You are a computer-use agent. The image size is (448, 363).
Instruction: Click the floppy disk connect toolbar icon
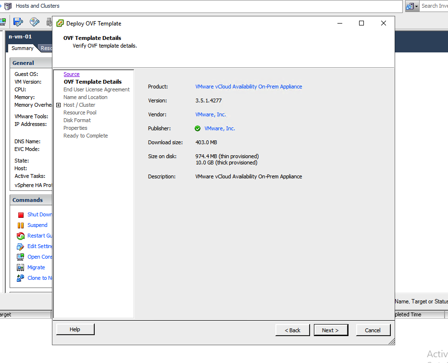(x=18, y=22)
